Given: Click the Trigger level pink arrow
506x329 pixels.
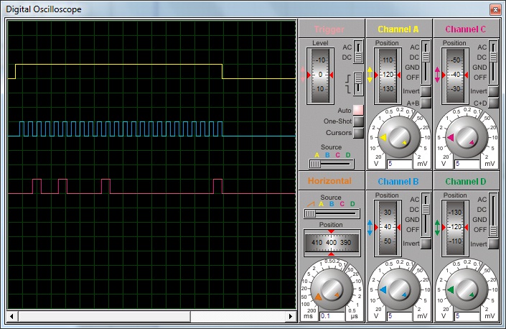Looking at the screenshot, I should [x=304, y=74].
